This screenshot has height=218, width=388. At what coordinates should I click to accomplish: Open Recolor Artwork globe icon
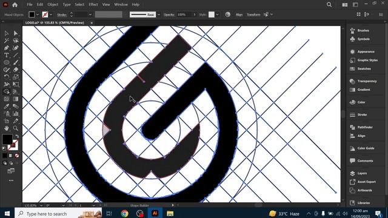[228, 15]
